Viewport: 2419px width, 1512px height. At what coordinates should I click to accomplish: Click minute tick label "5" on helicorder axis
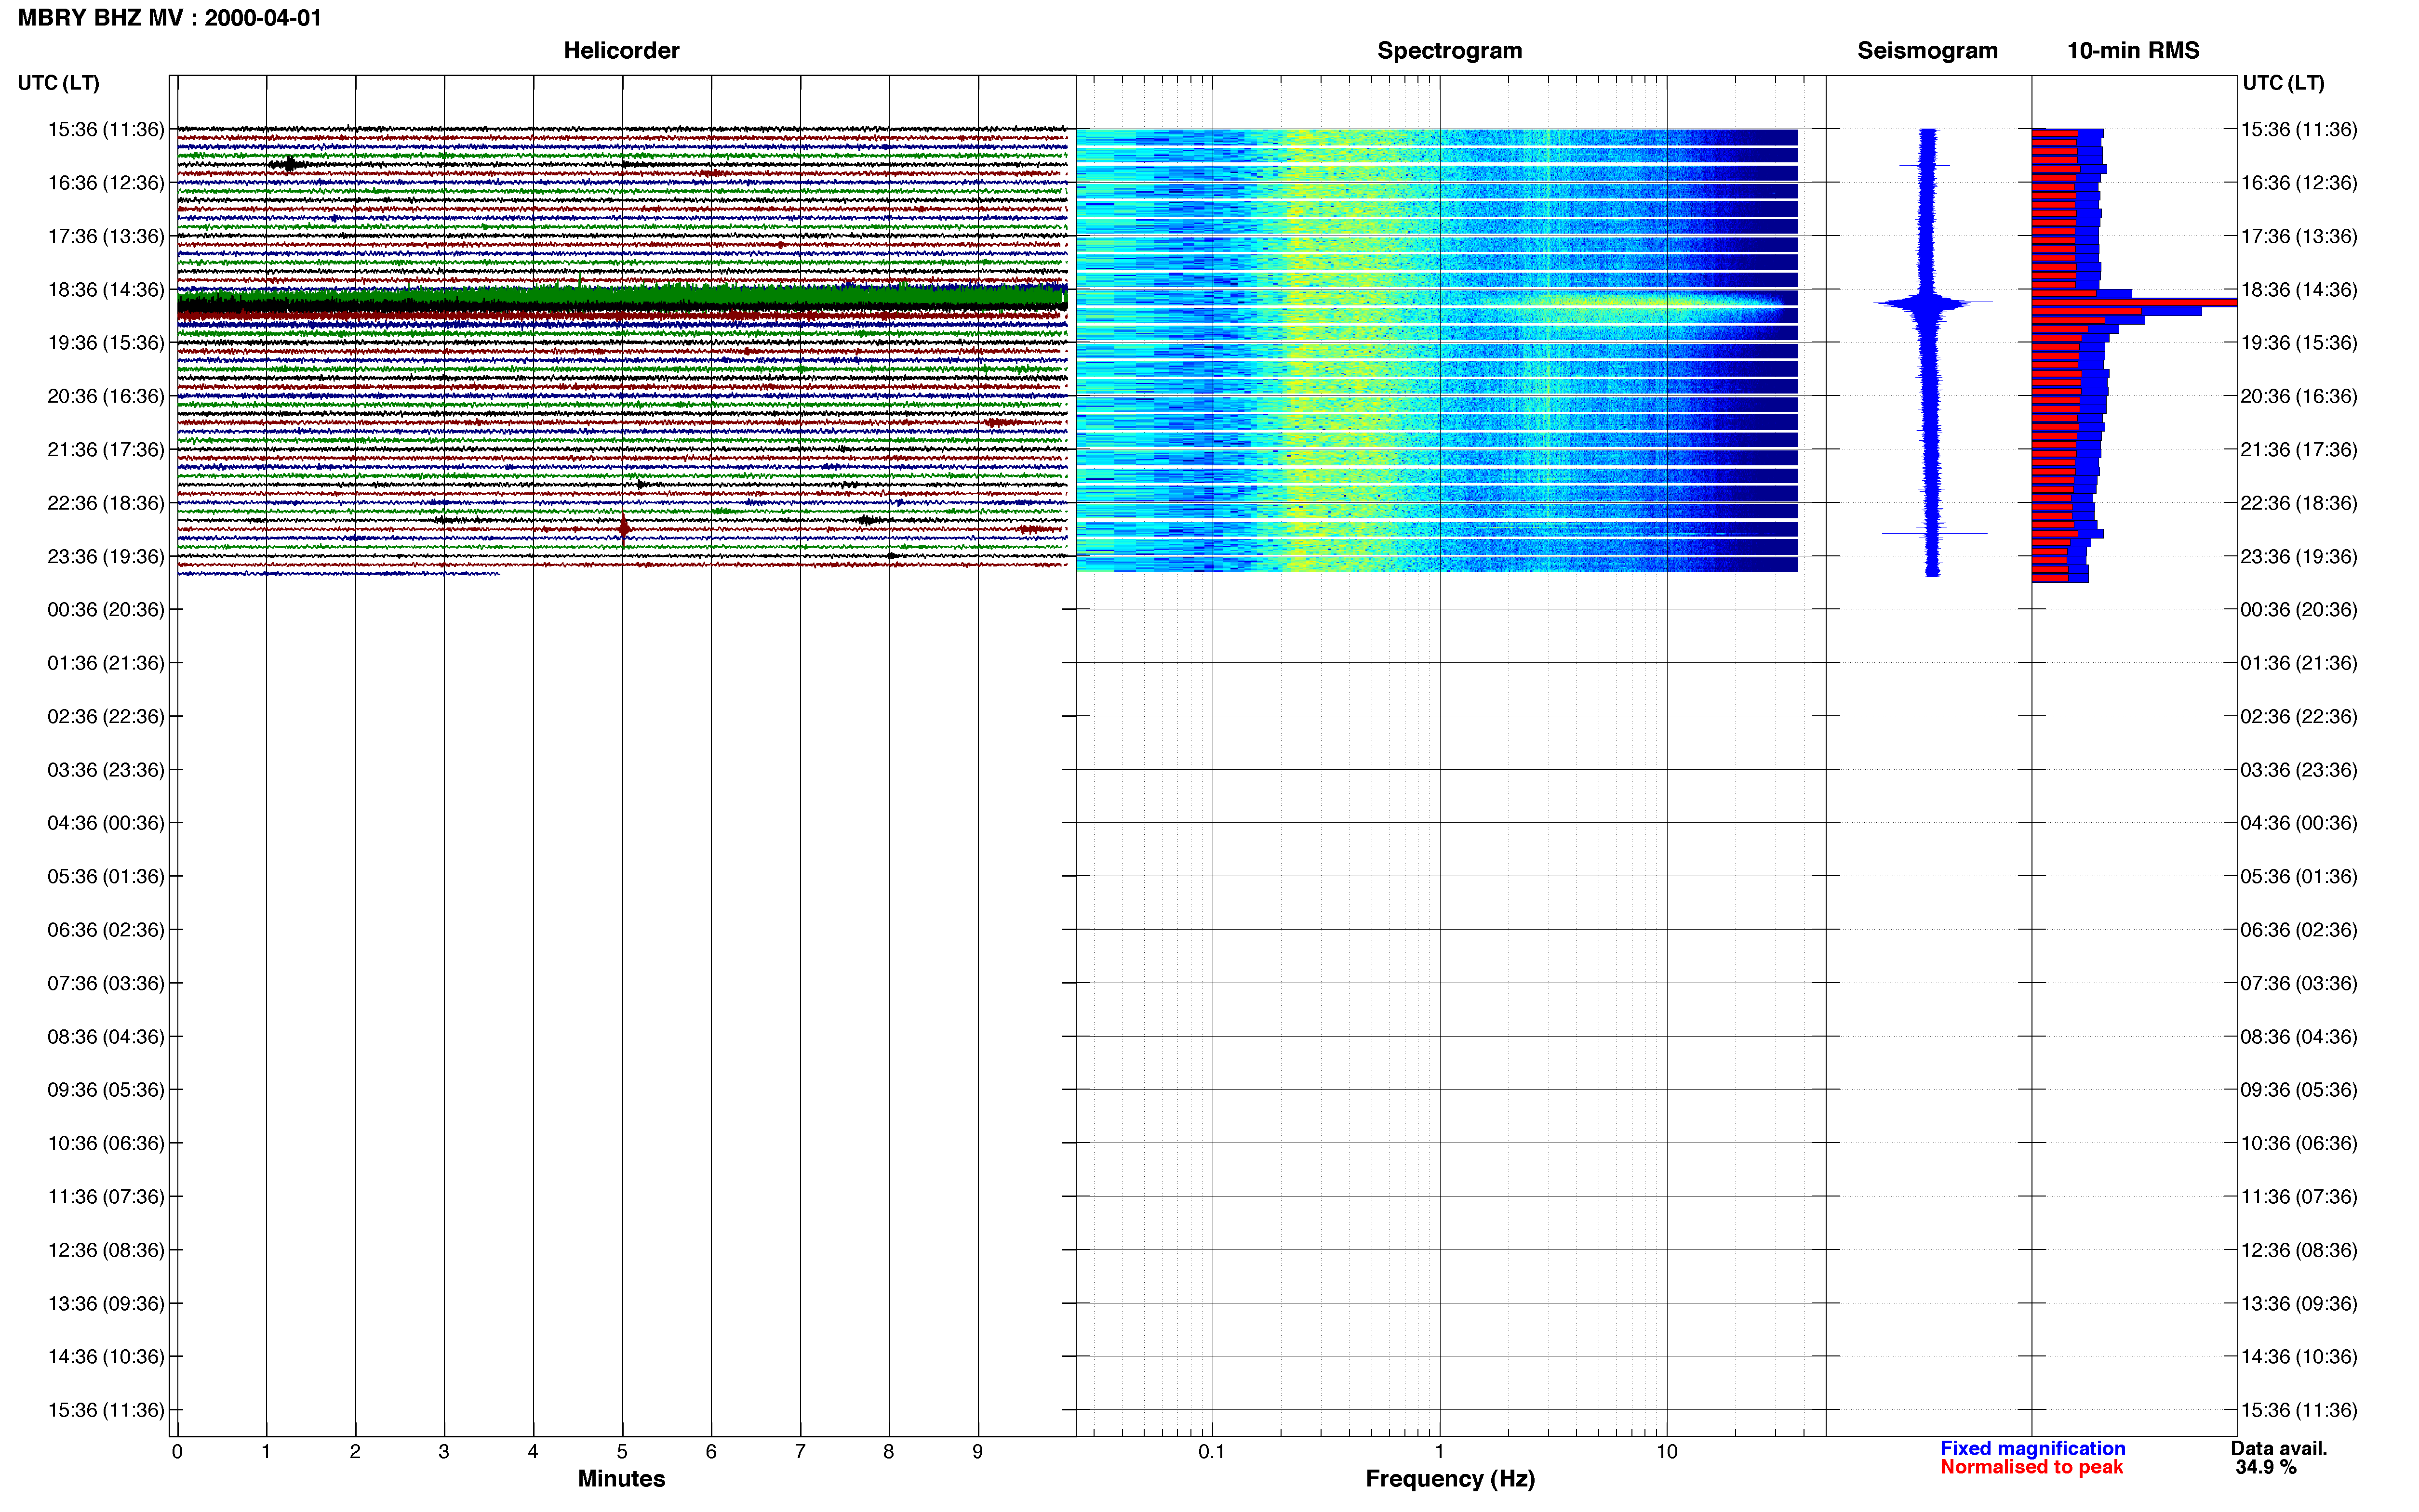[621, 1452]
